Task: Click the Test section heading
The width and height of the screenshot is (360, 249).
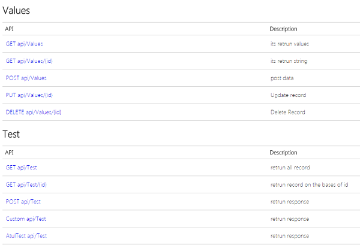Action: (x=11, y=134)
